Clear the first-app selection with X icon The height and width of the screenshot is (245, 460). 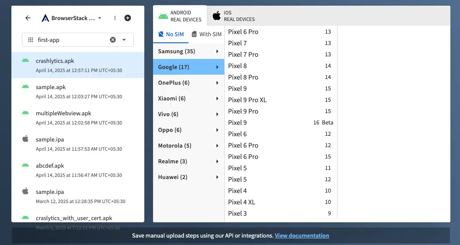(113, 40)
